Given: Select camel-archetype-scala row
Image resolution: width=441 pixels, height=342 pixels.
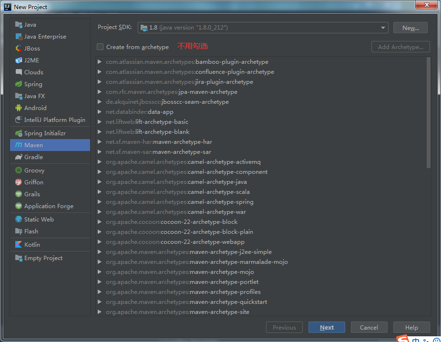Looking at the screenshot, I should pyautogui.click(x=261, y=192).
